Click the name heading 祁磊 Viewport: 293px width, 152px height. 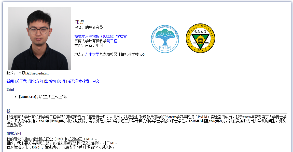coord(80,22)
